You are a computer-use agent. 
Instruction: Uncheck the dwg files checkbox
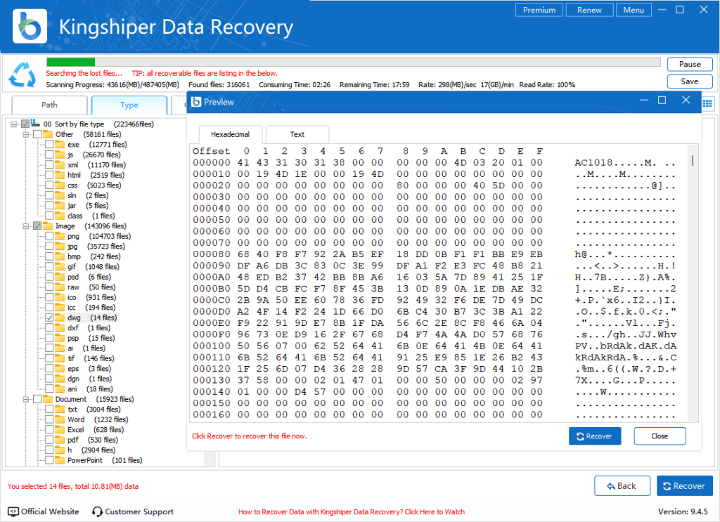pos(49,318)
